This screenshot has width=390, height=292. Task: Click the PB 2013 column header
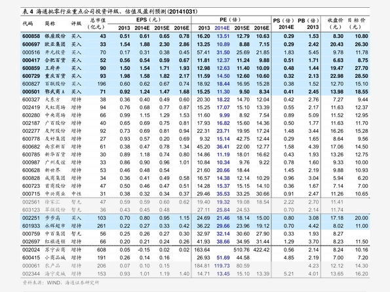coord(309,24)
